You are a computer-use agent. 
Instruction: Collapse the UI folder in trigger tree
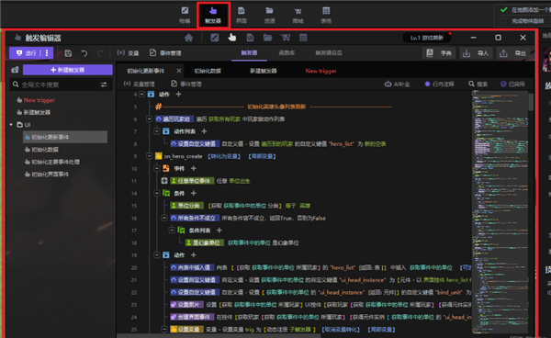click(x=11, y=125)
